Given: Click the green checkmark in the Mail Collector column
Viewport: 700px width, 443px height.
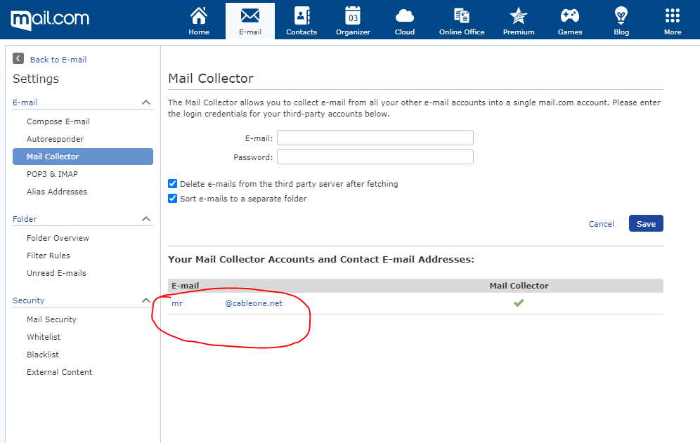Looking at the screenshot, I should point(518,303).
